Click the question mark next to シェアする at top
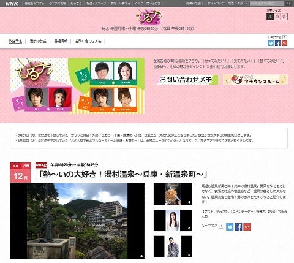 tap(285, 37)
